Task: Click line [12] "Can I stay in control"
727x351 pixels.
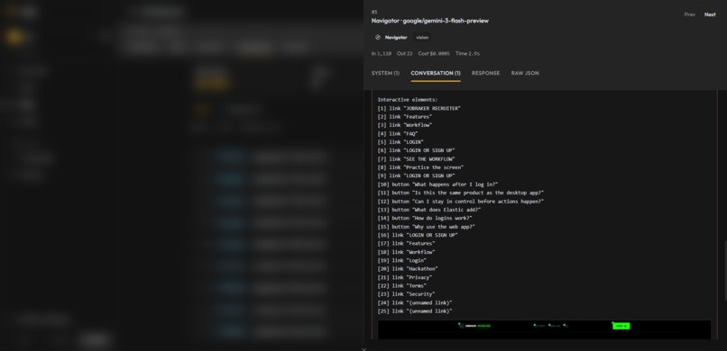Action: pyautogui.click(x=460, y=202)
